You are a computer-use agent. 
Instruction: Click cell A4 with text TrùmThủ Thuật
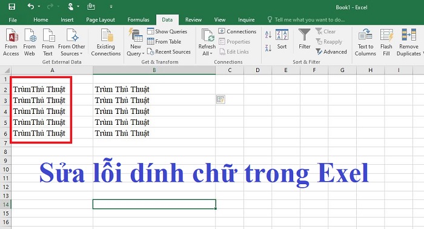(52, 111)
